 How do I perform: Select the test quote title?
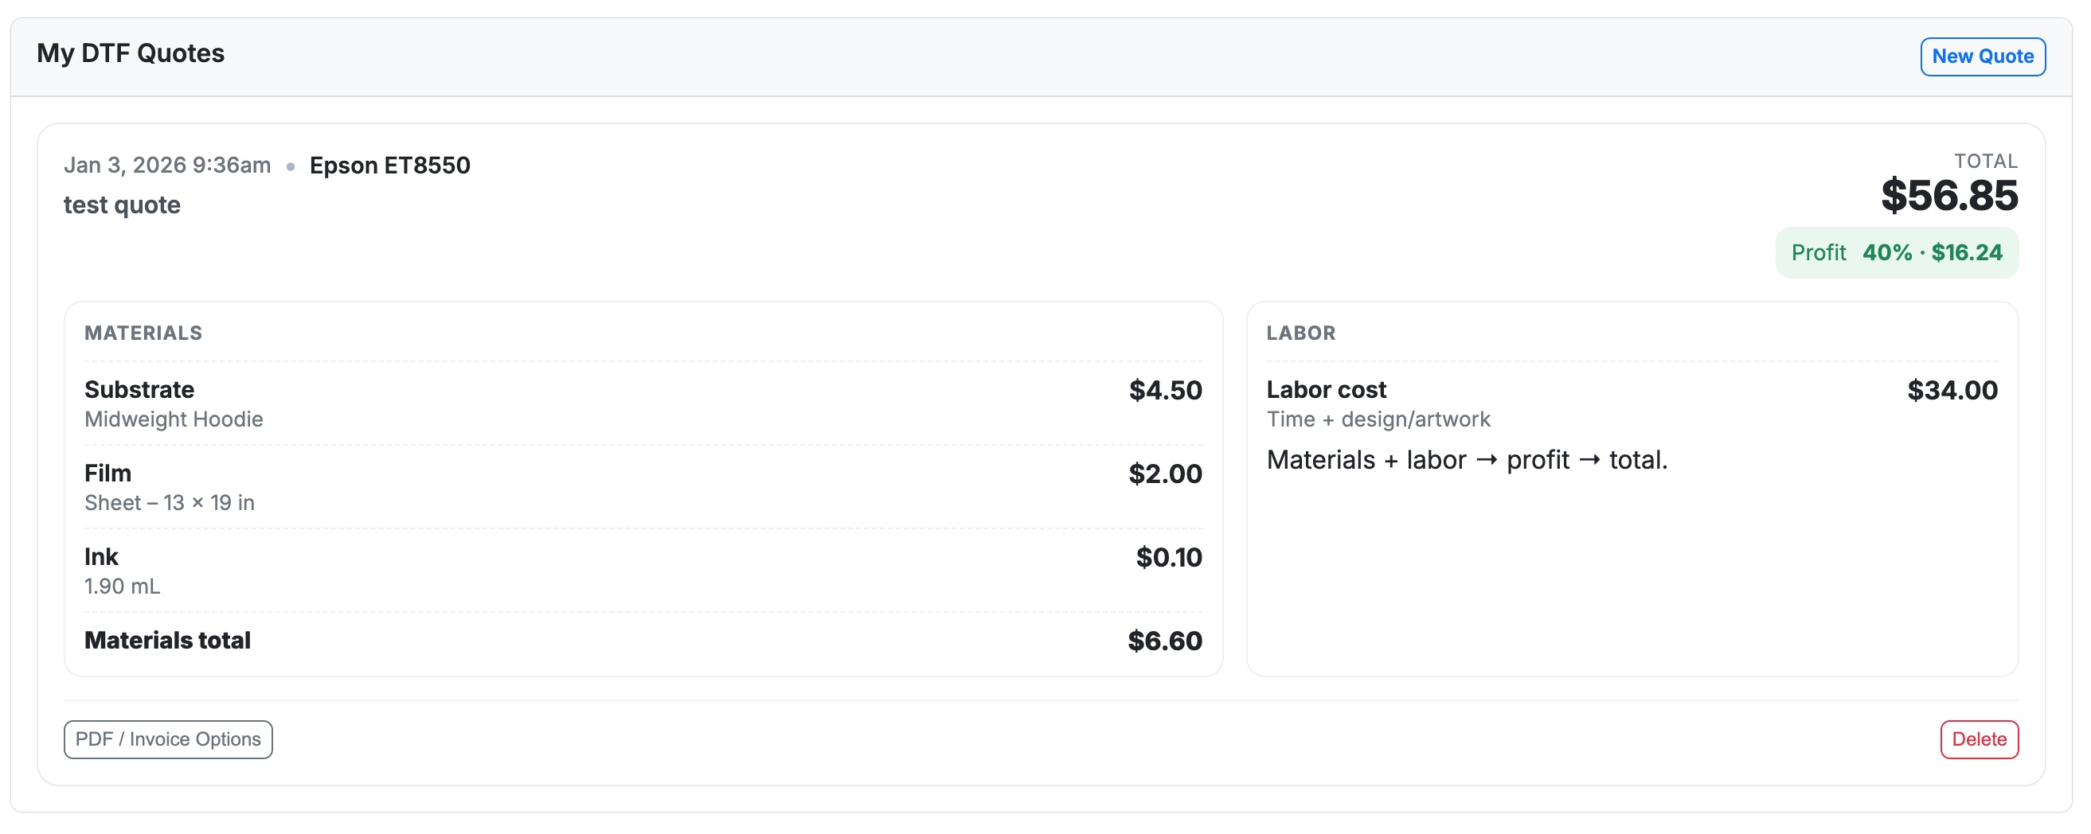click(123, 205)
